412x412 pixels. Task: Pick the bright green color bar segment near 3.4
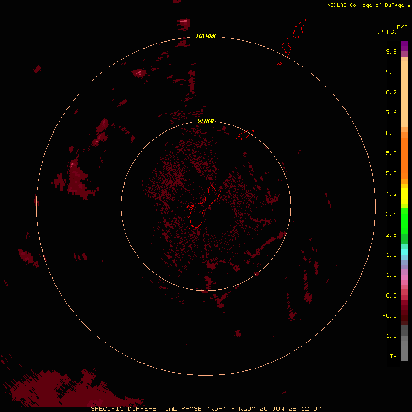pos(404,221)
